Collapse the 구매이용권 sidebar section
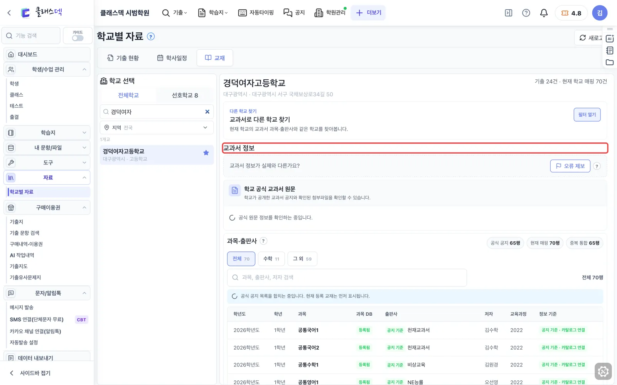The height and width of the screenshot is (385, 617). click(x=47, y=208)
